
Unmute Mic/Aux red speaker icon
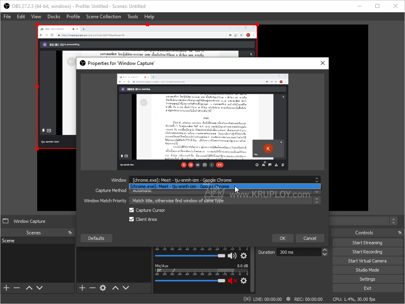tap(232, 281)
